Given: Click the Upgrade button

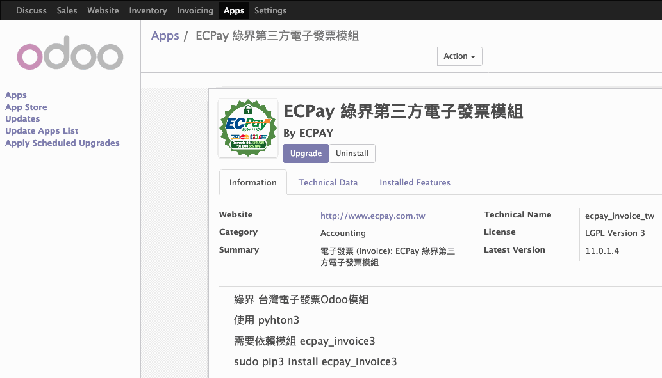Looking at the screenshot, I should pos(306,154).
